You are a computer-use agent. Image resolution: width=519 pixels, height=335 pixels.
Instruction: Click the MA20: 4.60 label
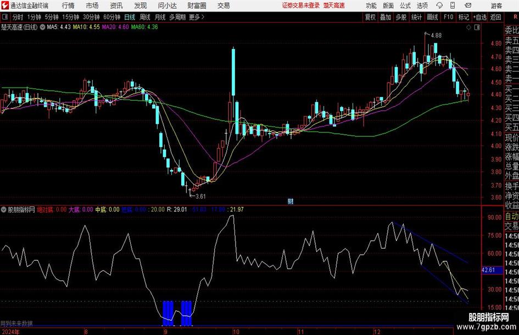tap(115, 27)
